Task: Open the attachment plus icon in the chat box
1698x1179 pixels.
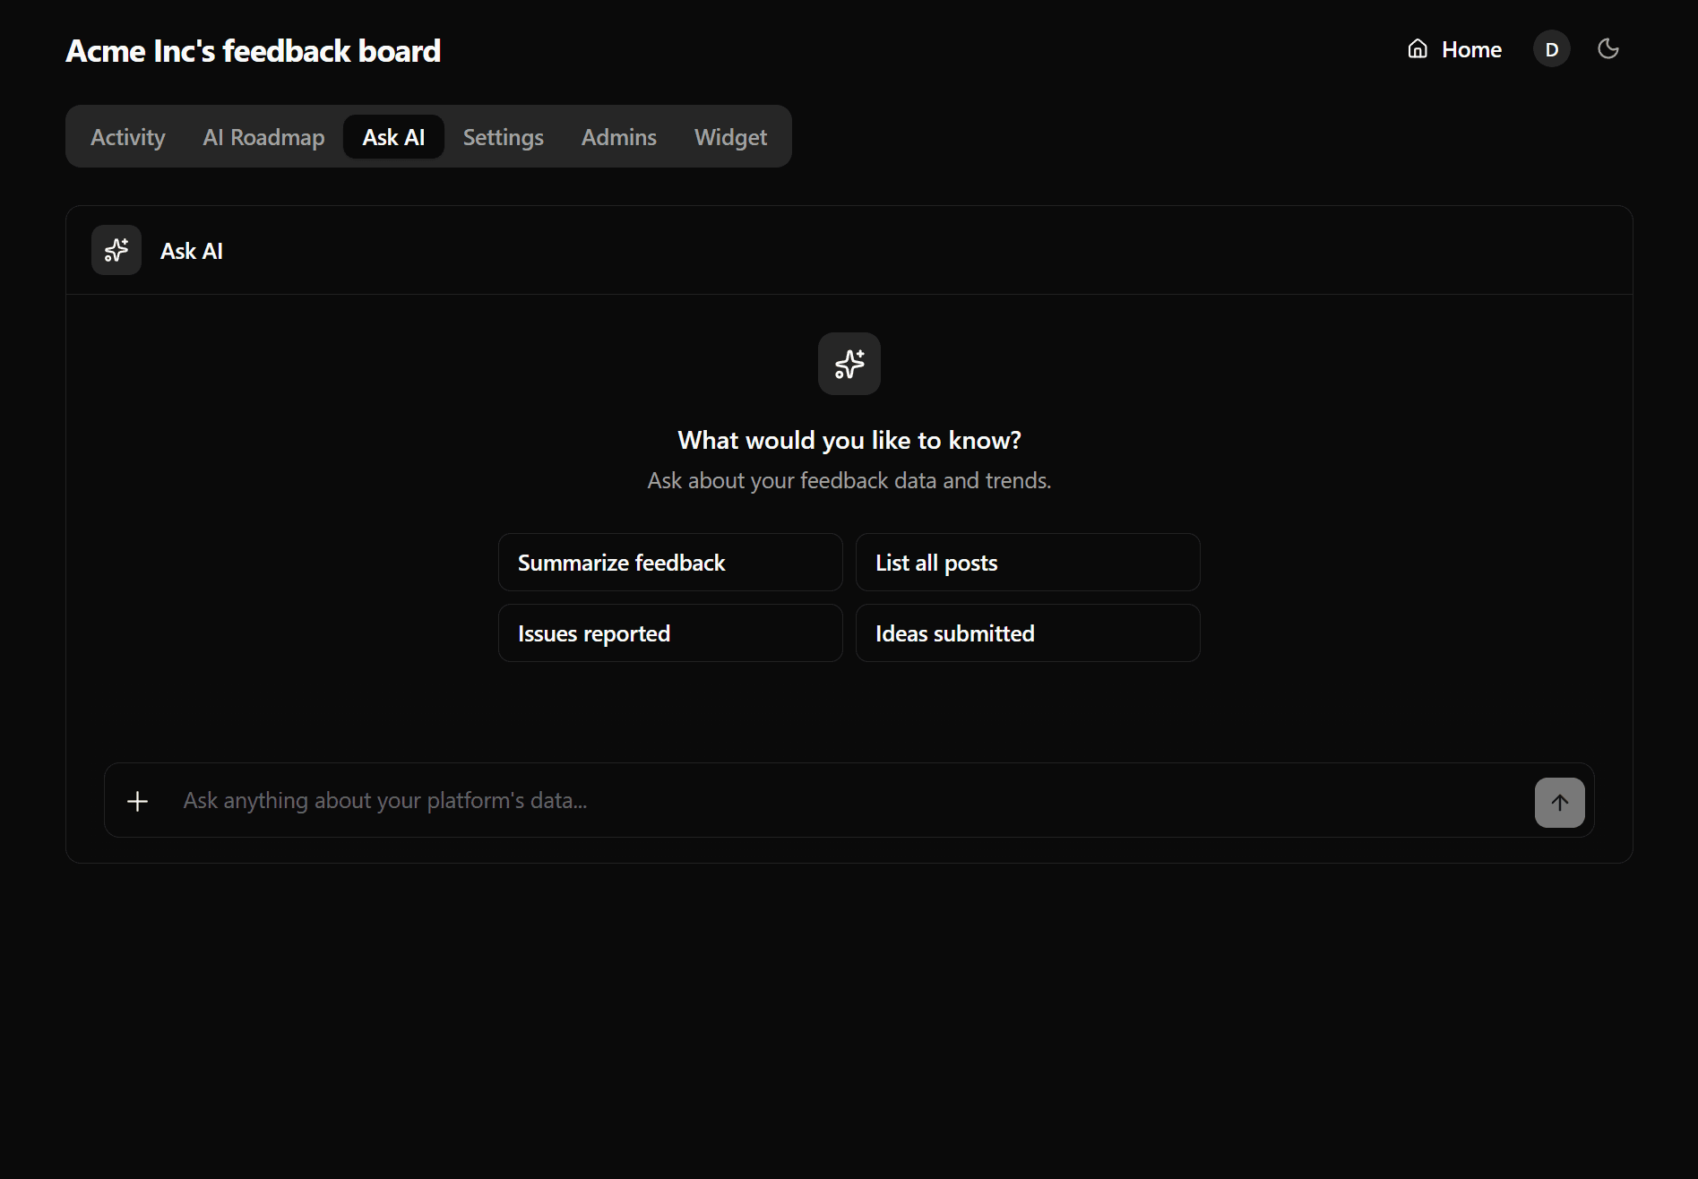Action: tap(137, 800)
